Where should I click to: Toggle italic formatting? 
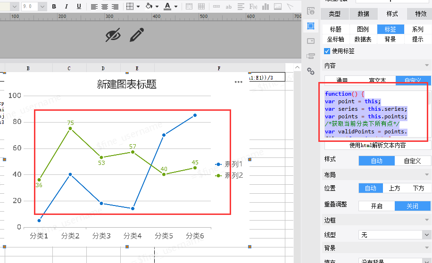point(66,6)
